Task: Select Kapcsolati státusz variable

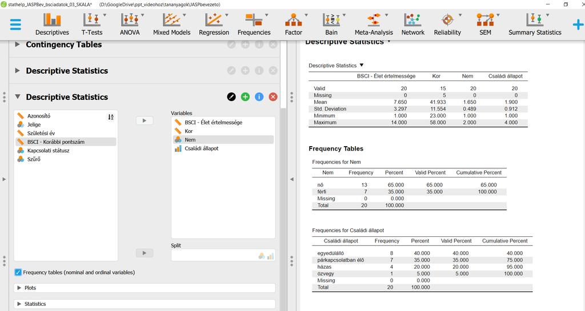Action: click(66, 151)
